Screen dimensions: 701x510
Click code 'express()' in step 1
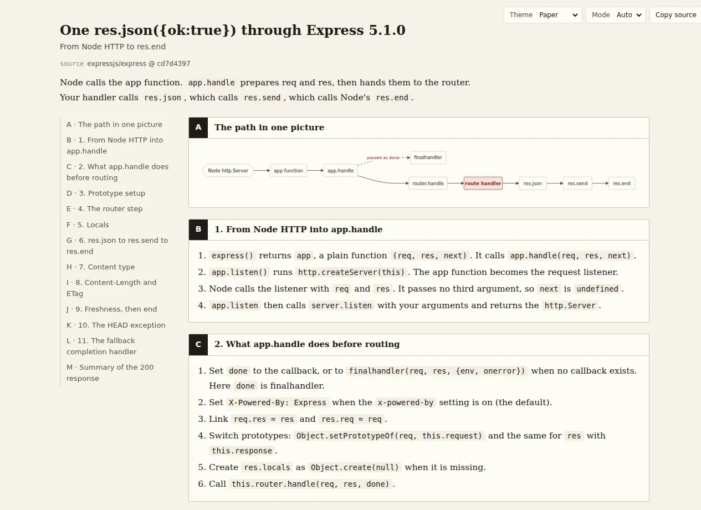233,256
